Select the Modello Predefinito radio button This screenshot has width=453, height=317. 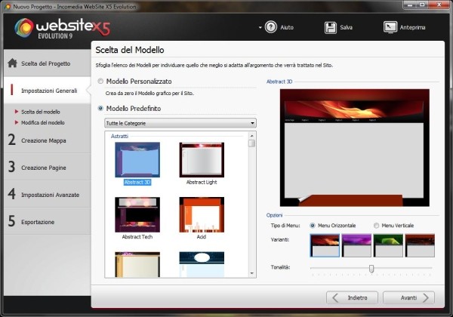(100, 108)
